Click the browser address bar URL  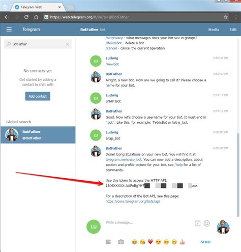pos(89,17)
